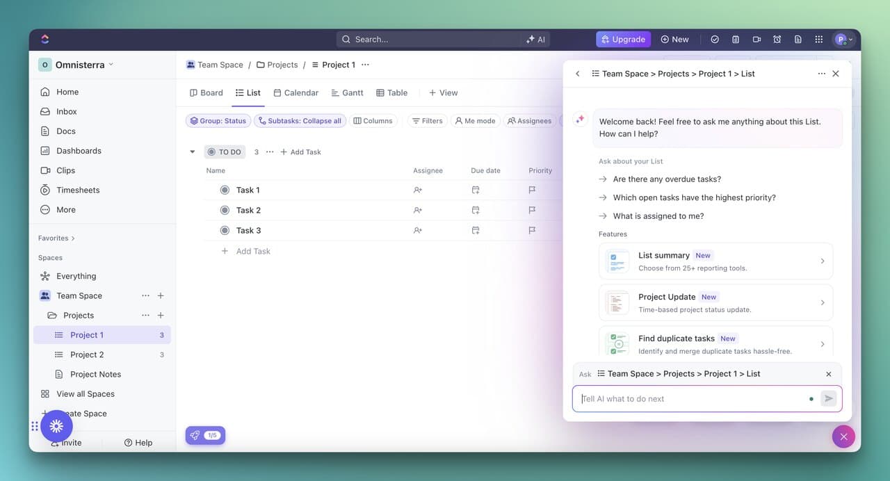The height and width of the screenshot is (481, 890).
Task: Click 'Are there any overdue tasks?' suggestion
Action: pos(667,179)
